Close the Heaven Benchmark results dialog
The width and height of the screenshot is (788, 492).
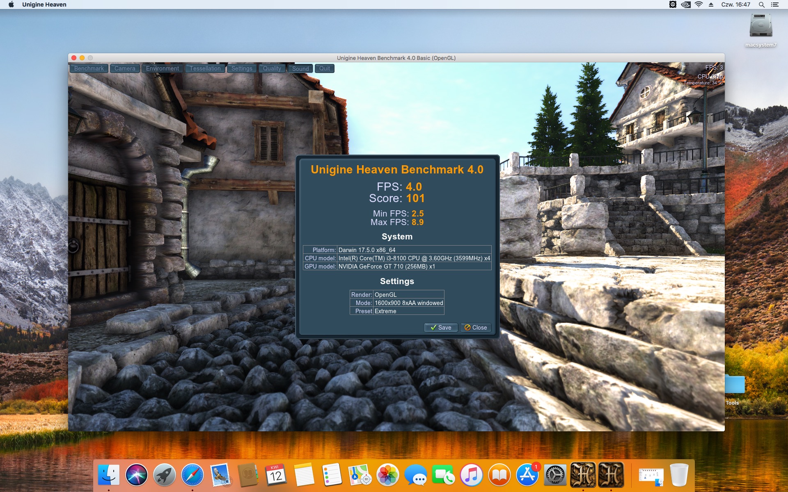pyautogui.click(x=476, y=328)
